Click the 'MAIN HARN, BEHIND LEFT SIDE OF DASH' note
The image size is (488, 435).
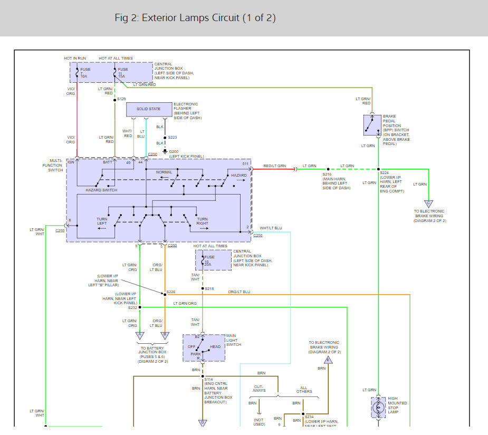336,183
